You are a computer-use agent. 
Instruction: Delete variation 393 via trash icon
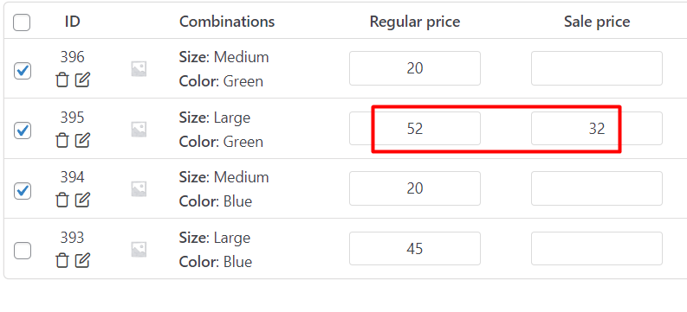tap(62, 260)
